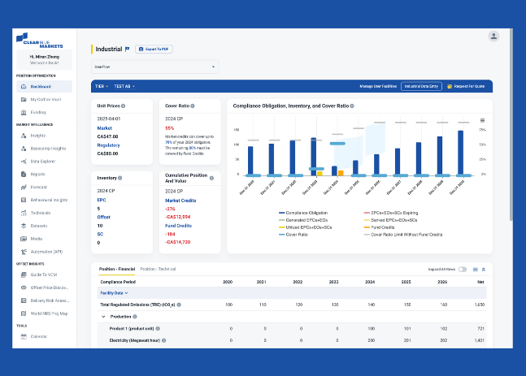Screen dimensions: 526x376
Task: Open the user profile avatar menu
Action: [493, 36]
